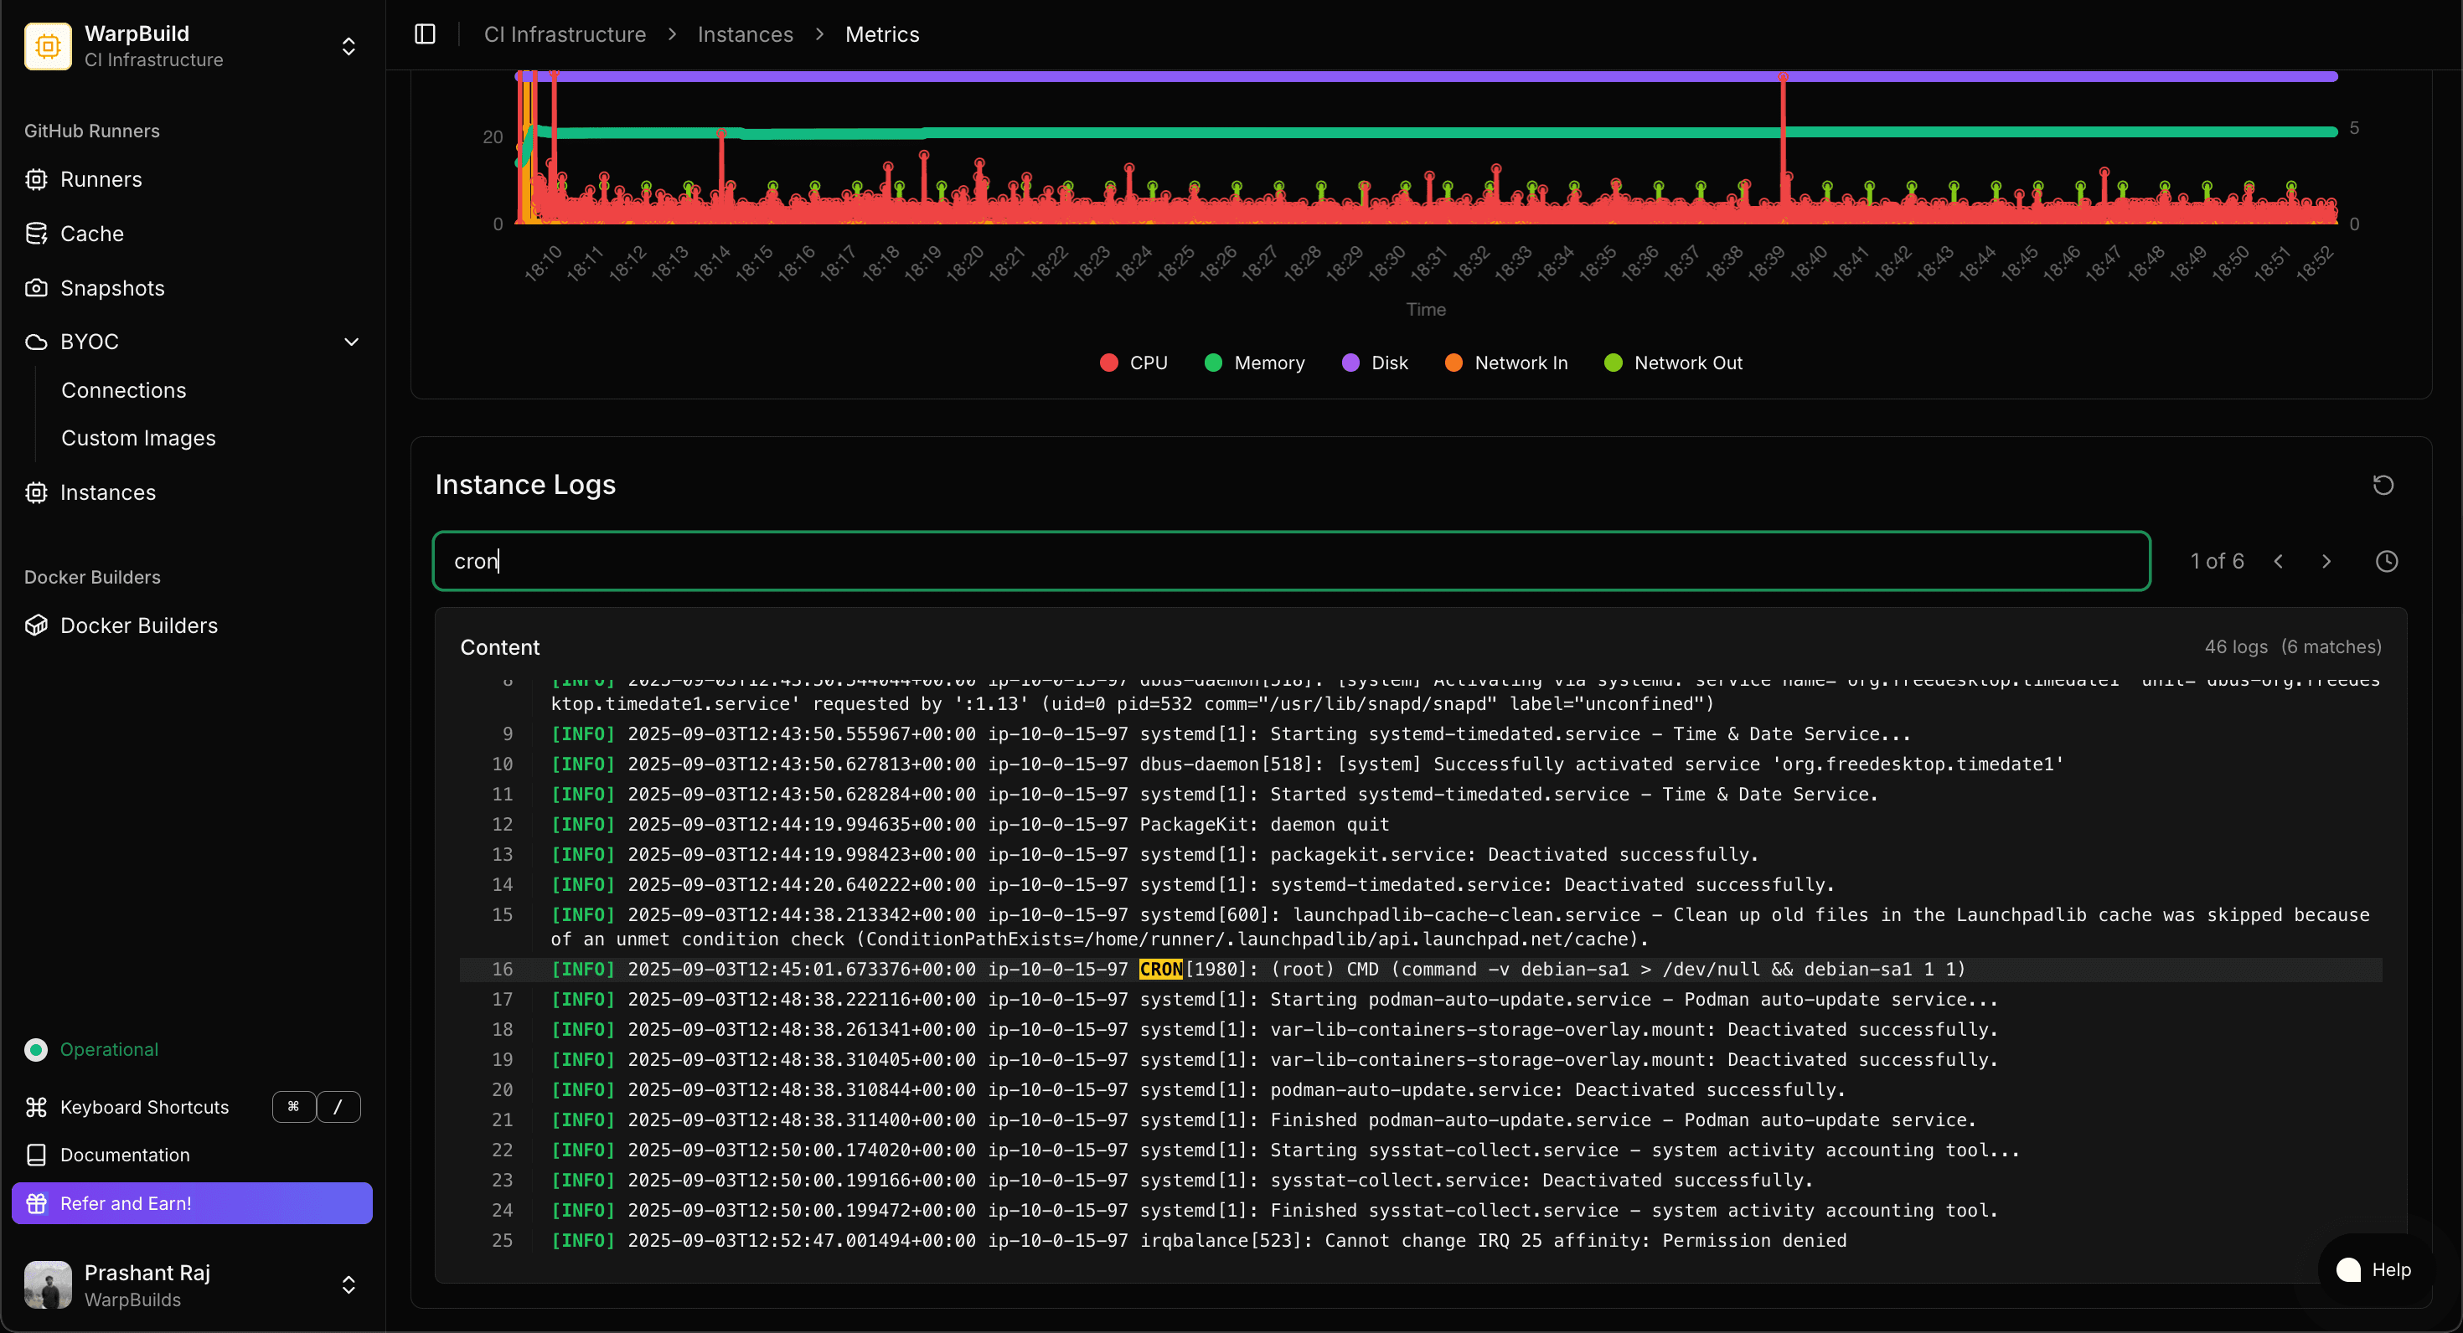Screen dimensions: 2463x1333
Task: Go to CI Infrastructure breadcrumb
Action: 565,34
